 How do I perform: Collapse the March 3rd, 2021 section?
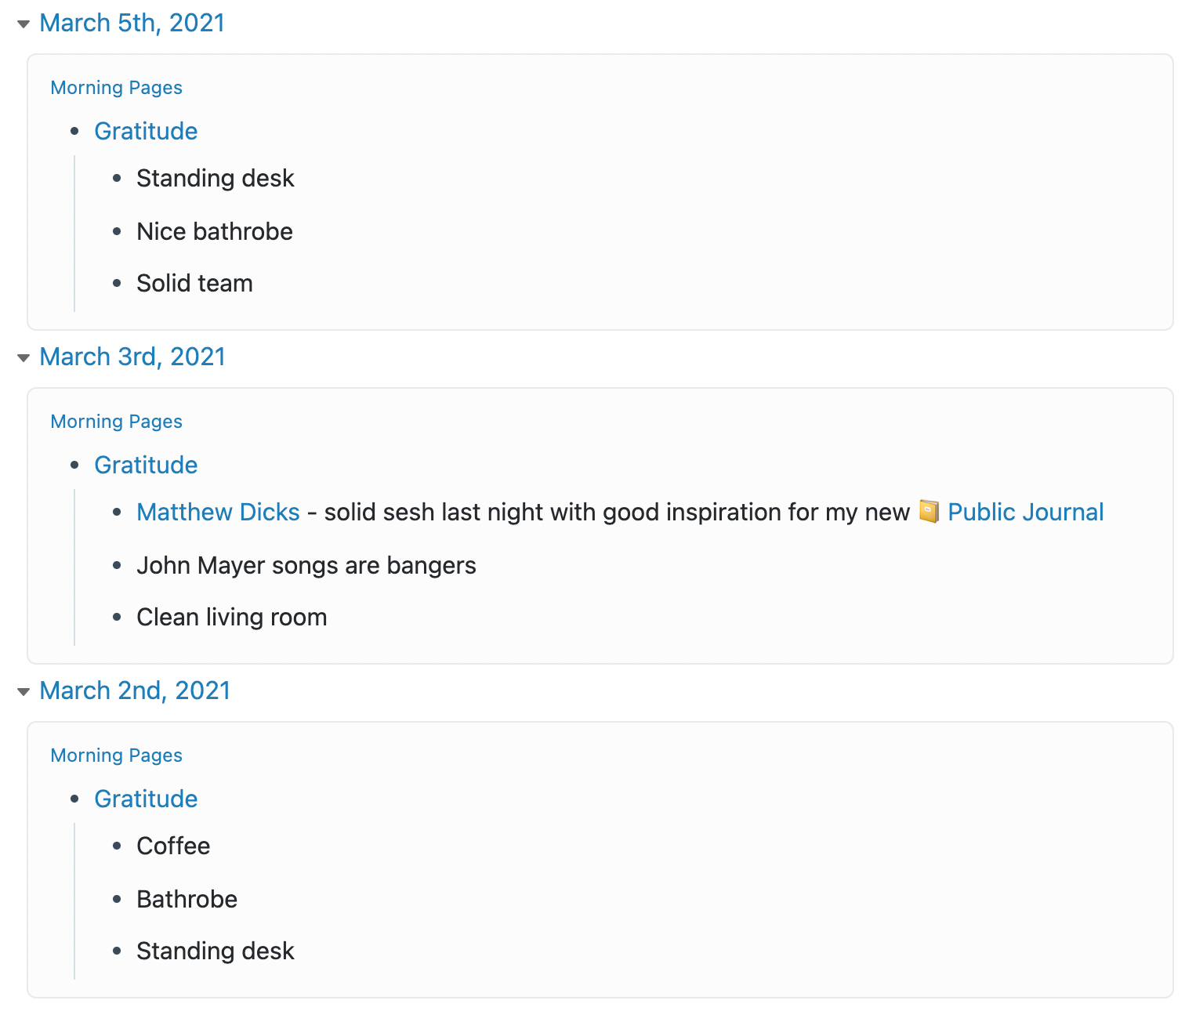tap(24, 358)
